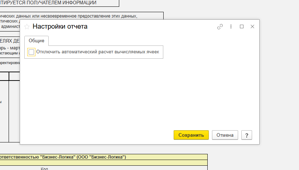Click the Код column header in background report
This screenshot has width=299, height=170.
point(44,169)
